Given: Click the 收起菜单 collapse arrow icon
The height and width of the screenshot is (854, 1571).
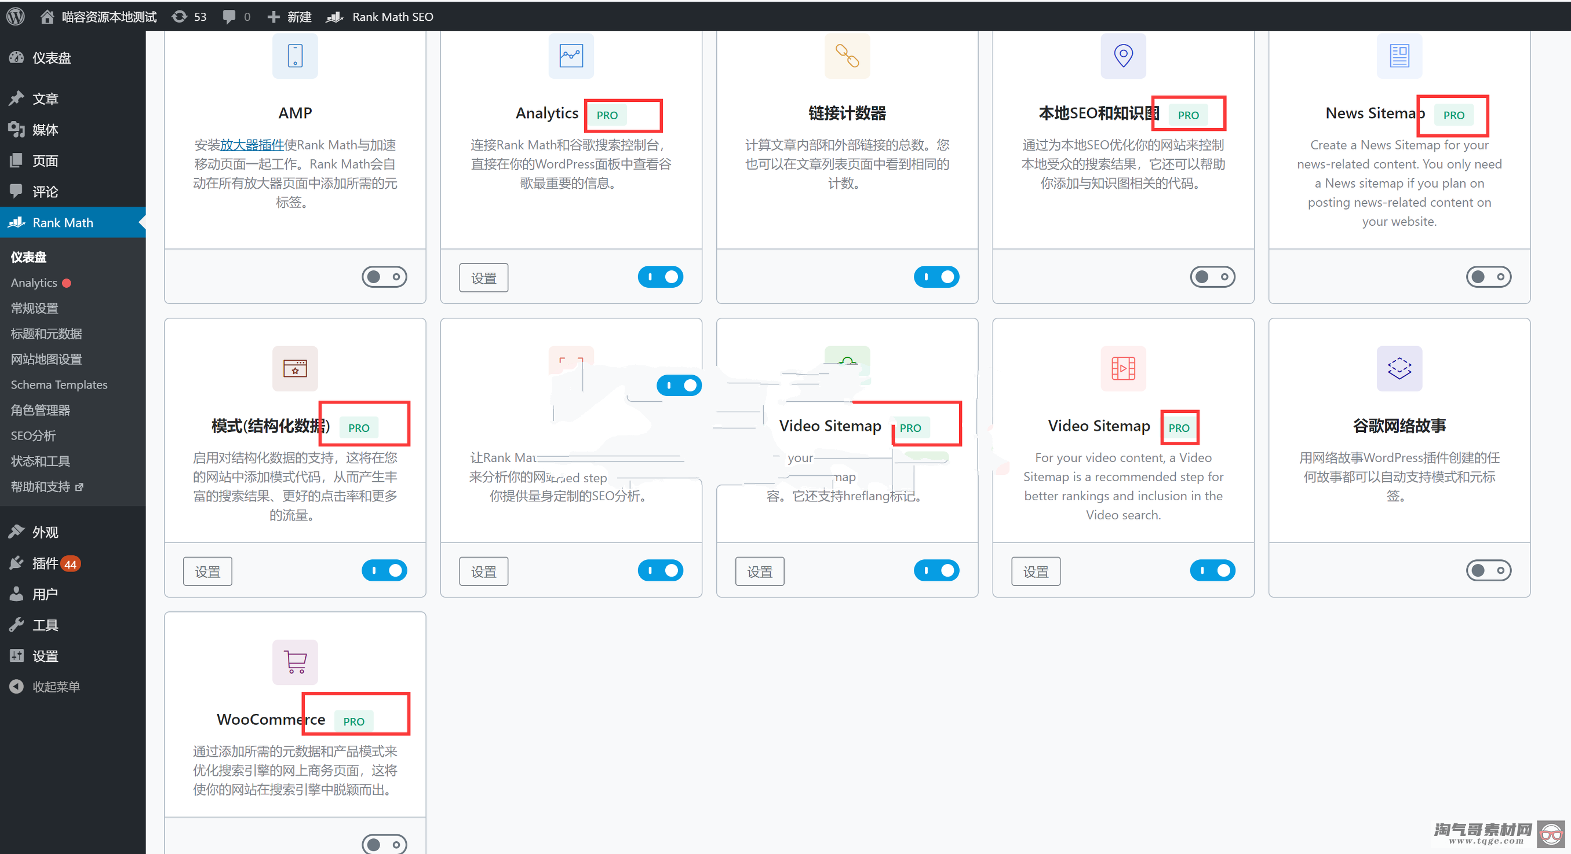Looking at the screenshot, I should 16,687.
